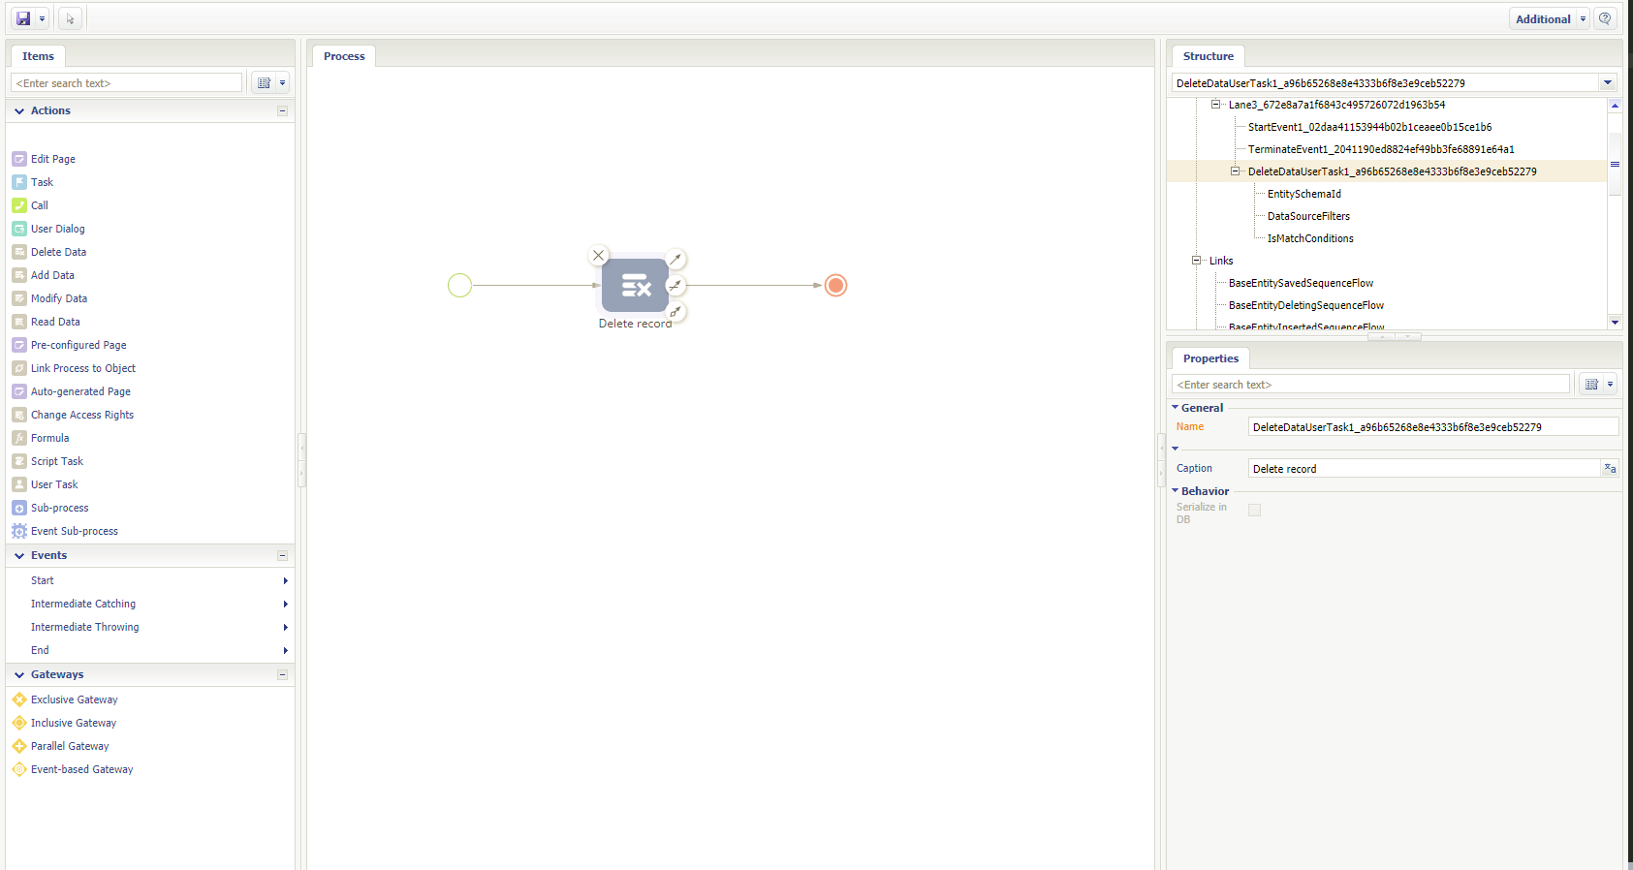1633x870 pixels.
Task: Click the red terminate event circle
Action: pos(835,285)
